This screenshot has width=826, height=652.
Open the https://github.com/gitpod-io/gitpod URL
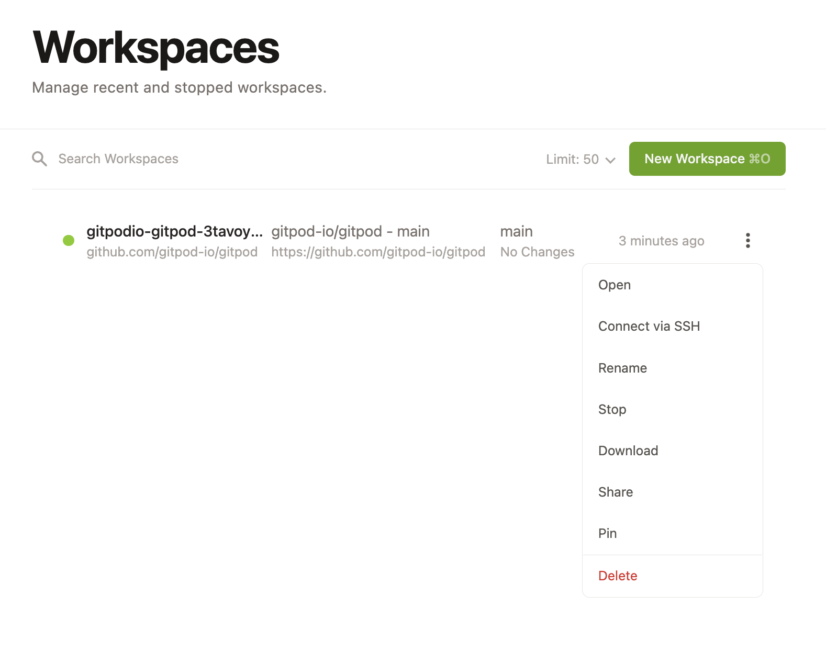(x=378, y=252)
